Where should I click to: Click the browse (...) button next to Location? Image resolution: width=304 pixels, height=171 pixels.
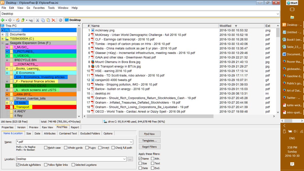(x=130, y=159)
